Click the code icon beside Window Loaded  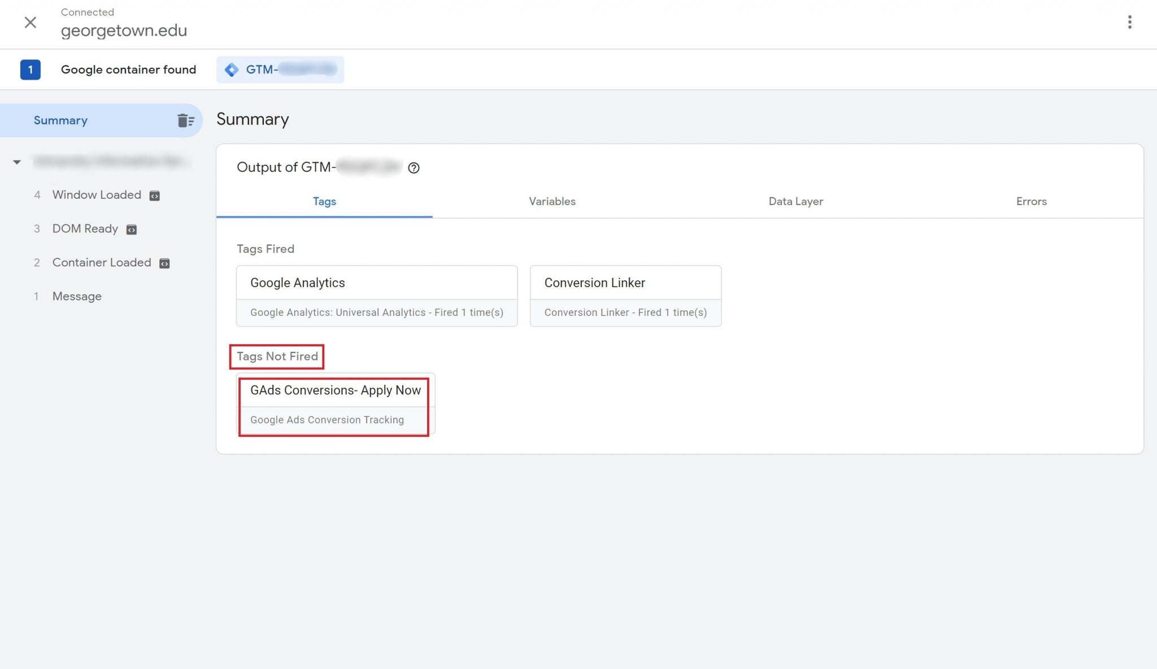pyautogui.click(x=154, y=196)
